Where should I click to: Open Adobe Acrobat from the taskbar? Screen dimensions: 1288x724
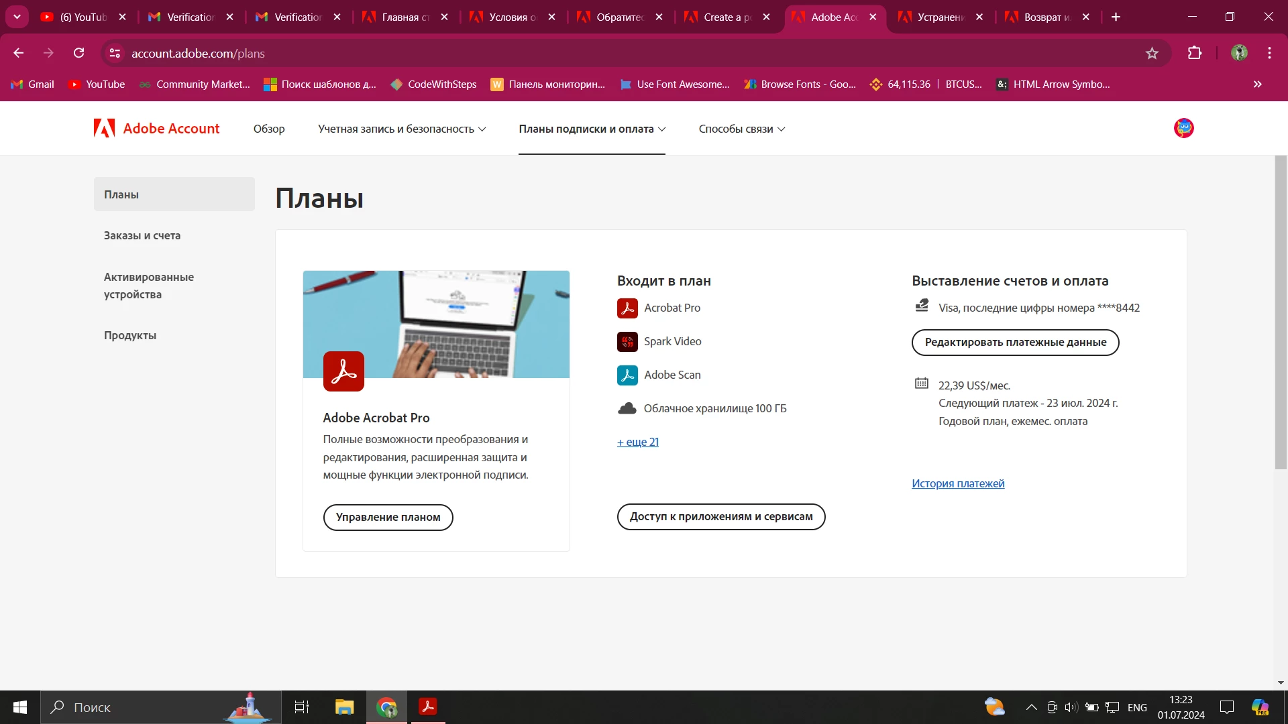427,707
